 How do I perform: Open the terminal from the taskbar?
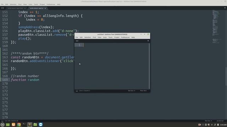pyautogui.click(x=24, y=125)
